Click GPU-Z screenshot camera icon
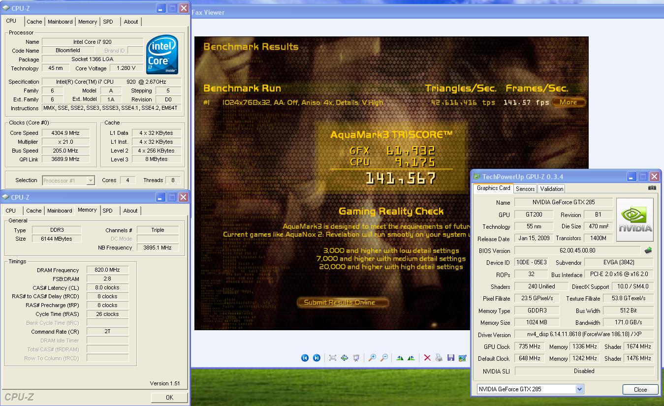Image resolution: width=664 pixels, height=406 pixels. pos(652,188)
